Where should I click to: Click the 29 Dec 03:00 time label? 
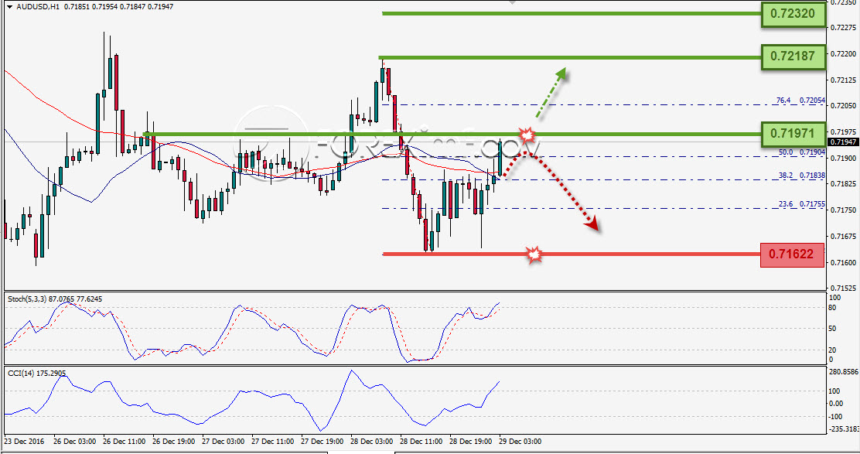[x=520, y=442]
